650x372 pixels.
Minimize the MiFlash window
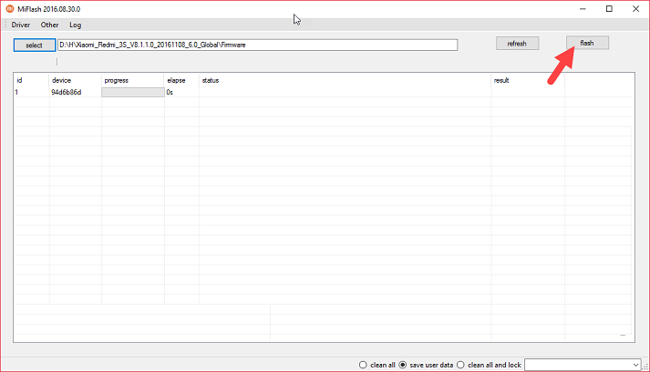coord(583,9)
